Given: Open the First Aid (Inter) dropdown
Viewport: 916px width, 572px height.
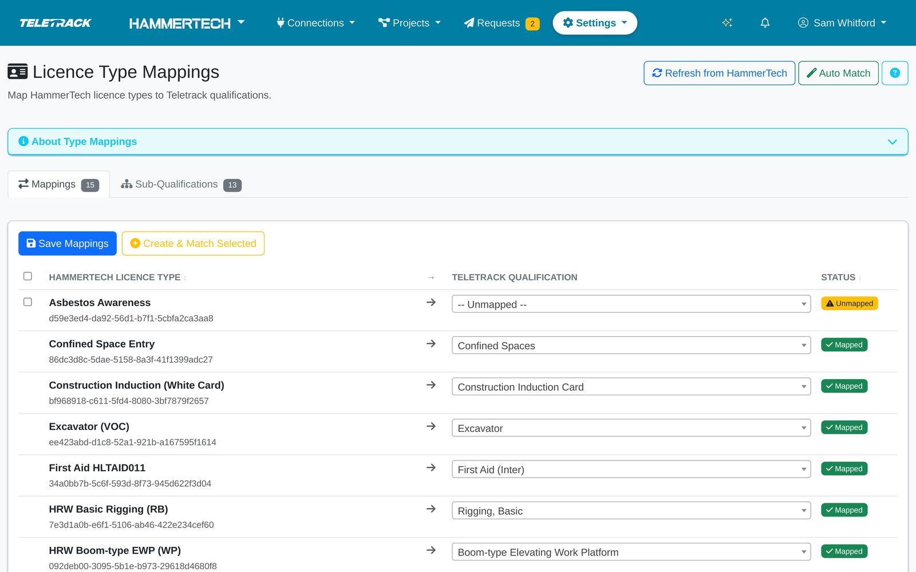Looking at the screenshot, I should click(631, 469).
